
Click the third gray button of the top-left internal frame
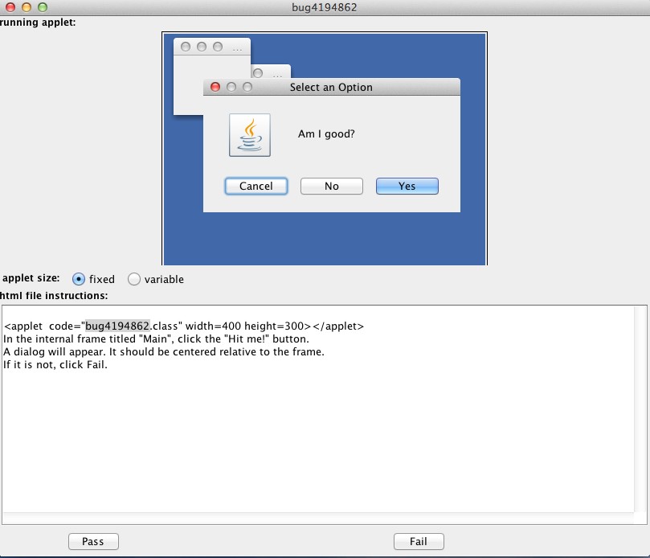coord(218,47)
